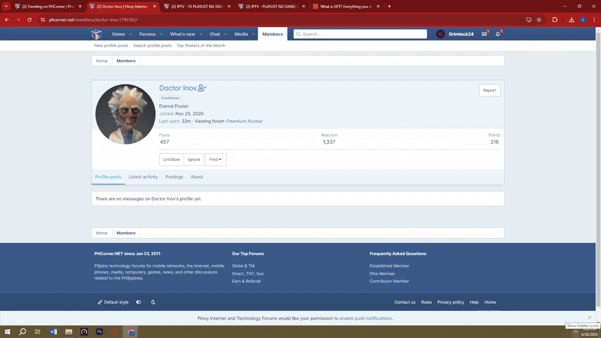601x338 pixels.
Task: Click the browser address bar URL
Action: [x=93, y=20]
